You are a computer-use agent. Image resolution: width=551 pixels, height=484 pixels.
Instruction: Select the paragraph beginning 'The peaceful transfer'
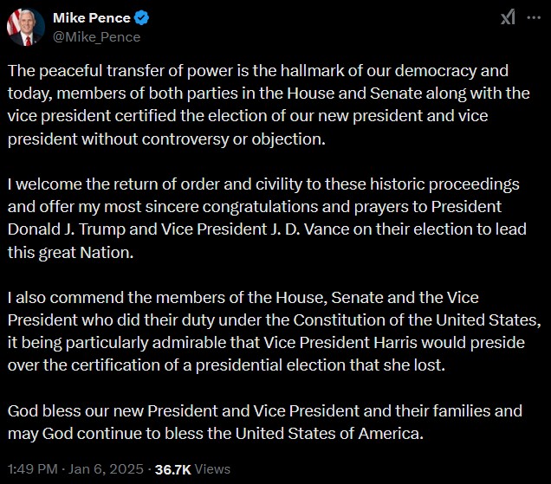pos(269,105)
